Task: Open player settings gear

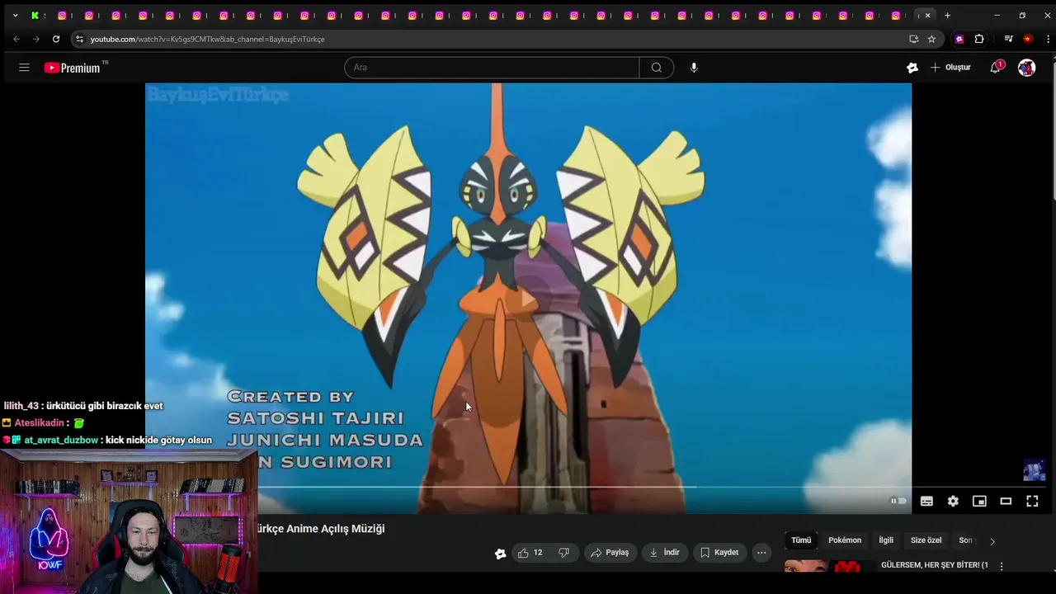Action: (953, 501)
